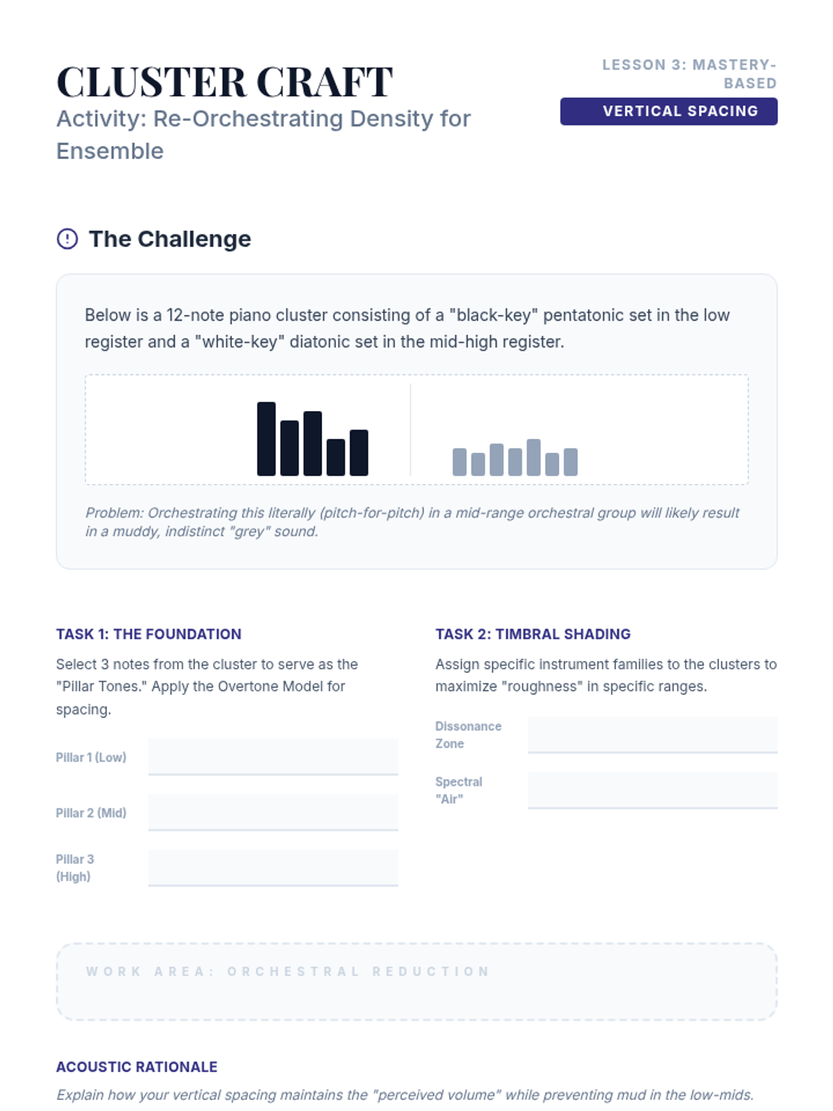This screenshot has height=1111, width=833.
Task: Click the Acoustic Rationale heading
Action: tap(137, 1067)
